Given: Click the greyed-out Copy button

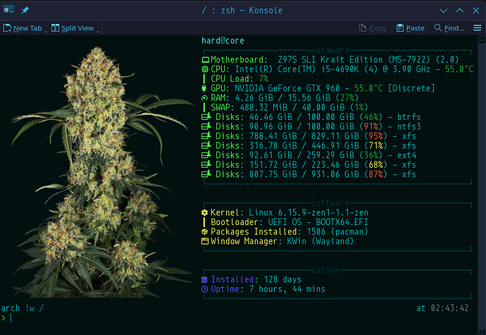Looking at the screenshot, I should click(372, 28).
